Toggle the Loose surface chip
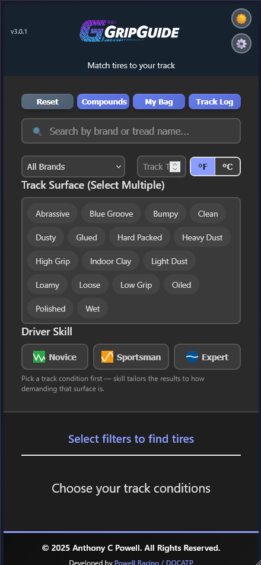 click(90, 285)
